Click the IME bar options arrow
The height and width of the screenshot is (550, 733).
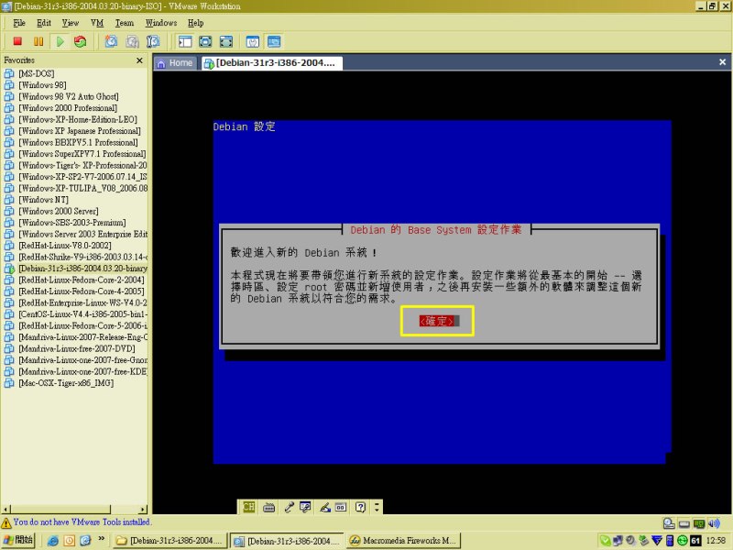click(x=377, y=507)
